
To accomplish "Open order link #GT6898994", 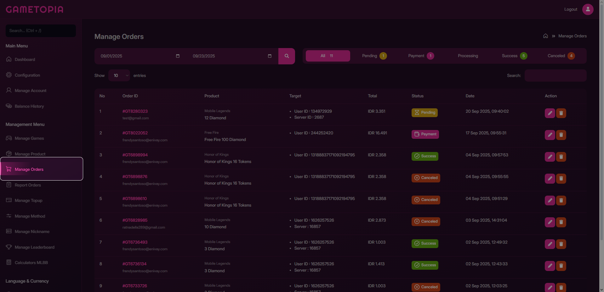I will [x=135, y=155].
